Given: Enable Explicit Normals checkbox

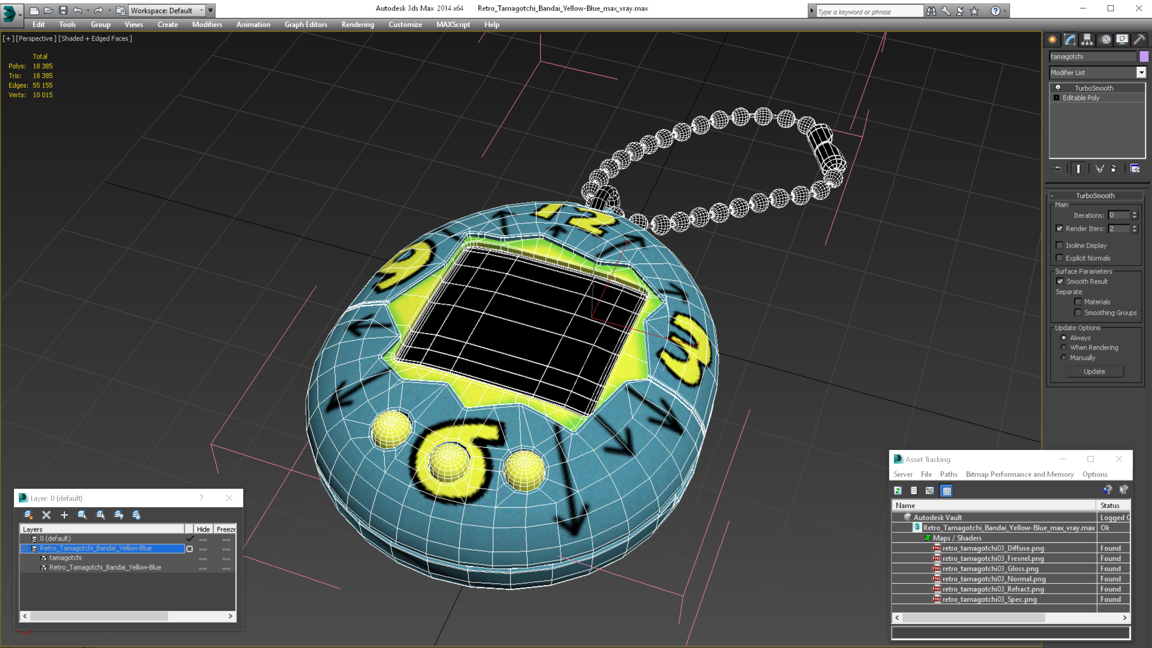Looking at the screenshot, I should [1060, 258].
